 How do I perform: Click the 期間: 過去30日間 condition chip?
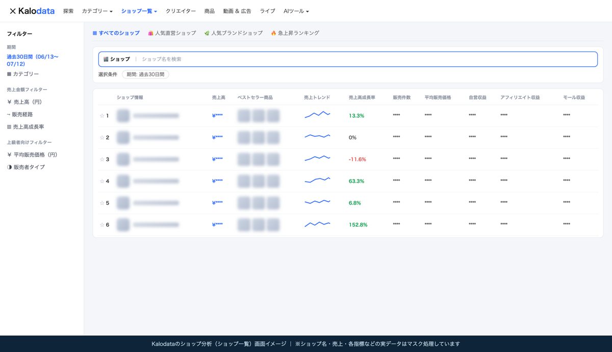coord(145,74)
